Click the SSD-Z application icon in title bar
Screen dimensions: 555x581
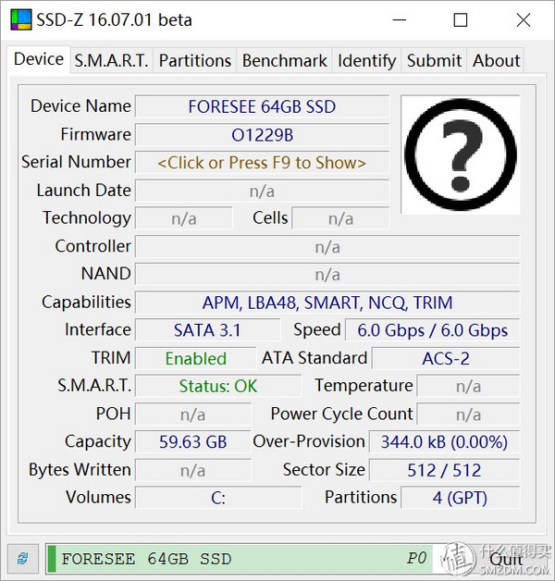[20, 19]
